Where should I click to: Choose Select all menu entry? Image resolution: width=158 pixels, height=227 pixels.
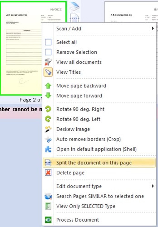(99, 42)
